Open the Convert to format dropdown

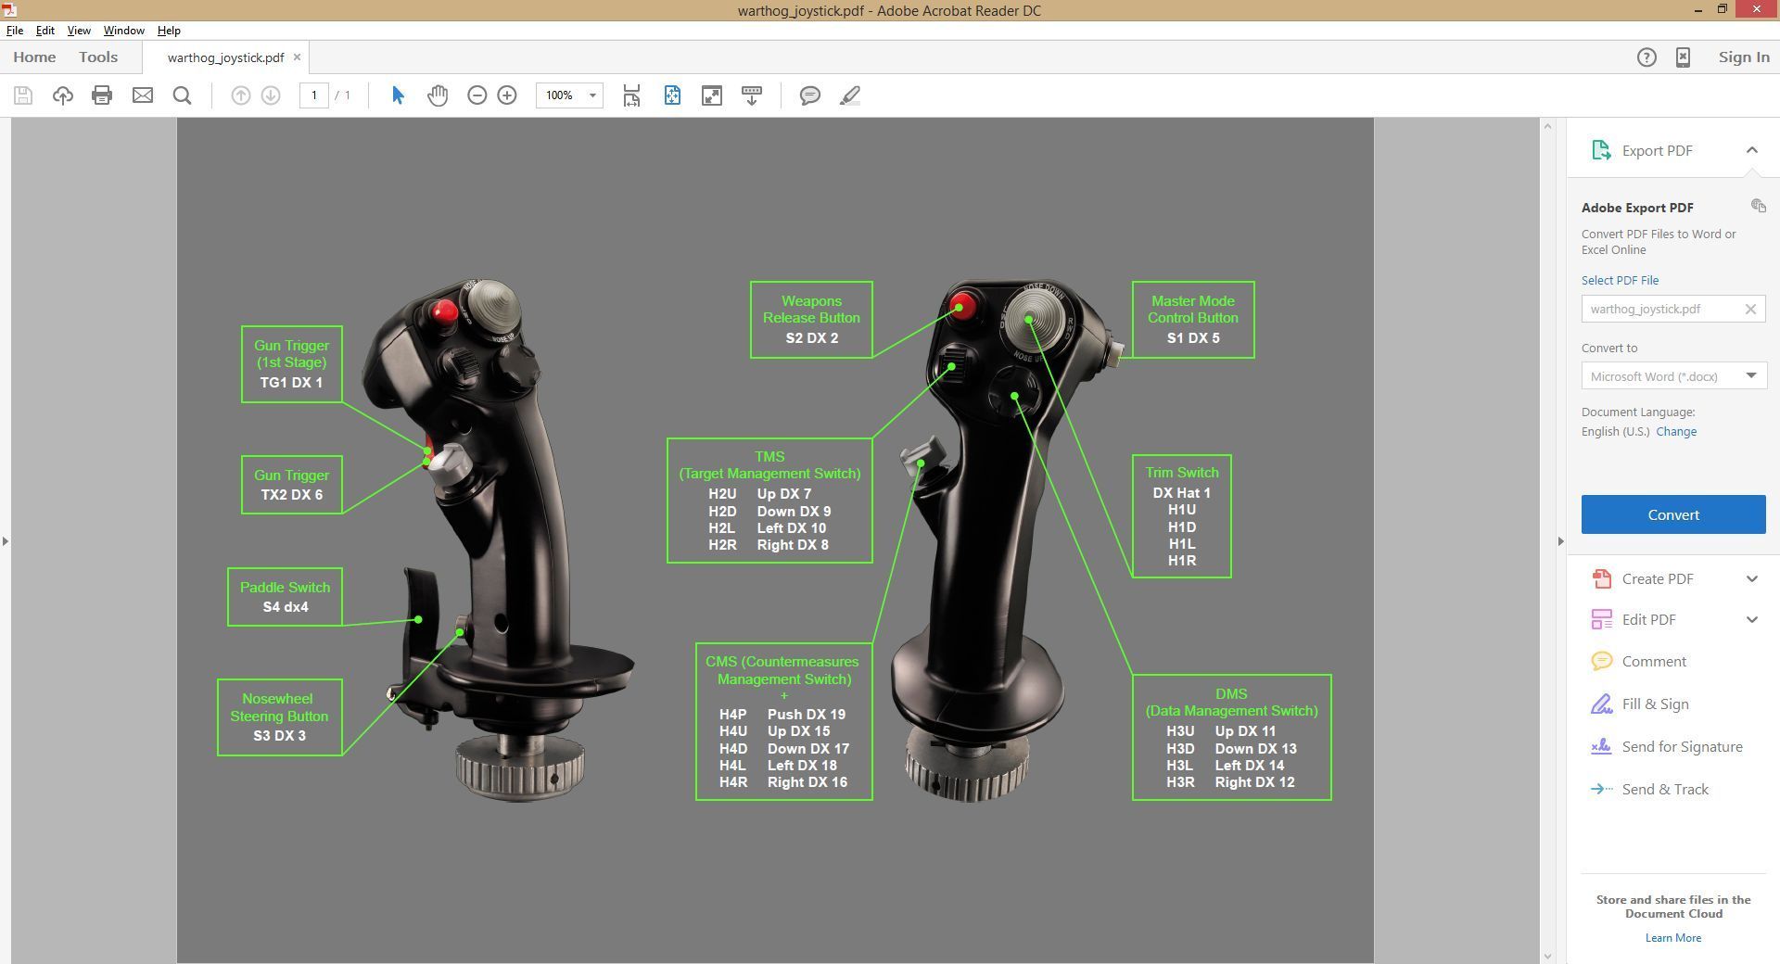point(1750,375)
